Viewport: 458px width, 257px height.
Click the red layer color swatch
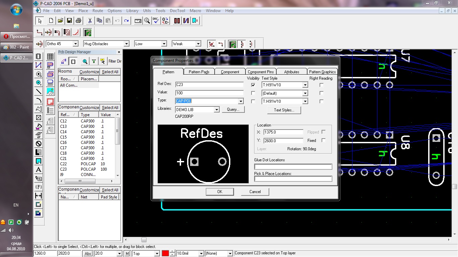165,254
